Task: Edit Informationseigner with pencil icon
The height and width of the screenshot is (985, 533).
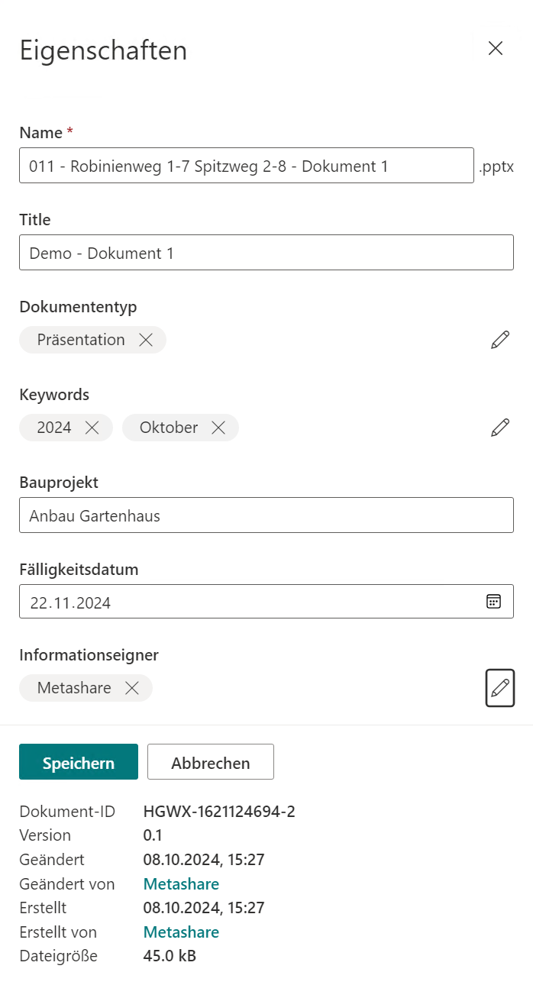Action: (x=499, y=688)
